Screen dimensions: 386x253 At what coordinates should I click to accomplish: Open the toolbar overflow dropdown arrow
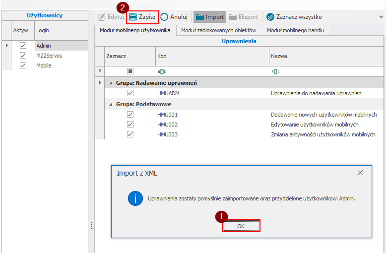pyautogui.click(x=381, y=17)
